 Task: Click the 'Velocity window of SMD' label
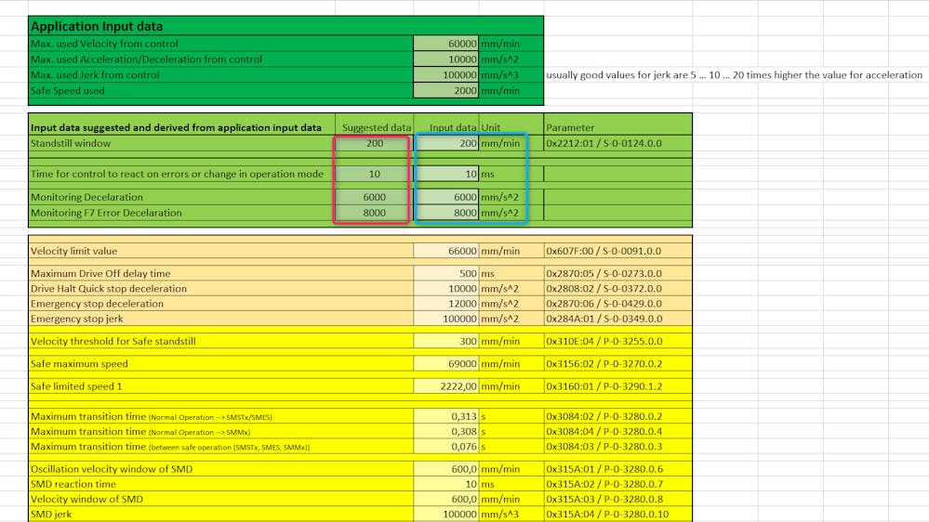click(x=86, y=500)
